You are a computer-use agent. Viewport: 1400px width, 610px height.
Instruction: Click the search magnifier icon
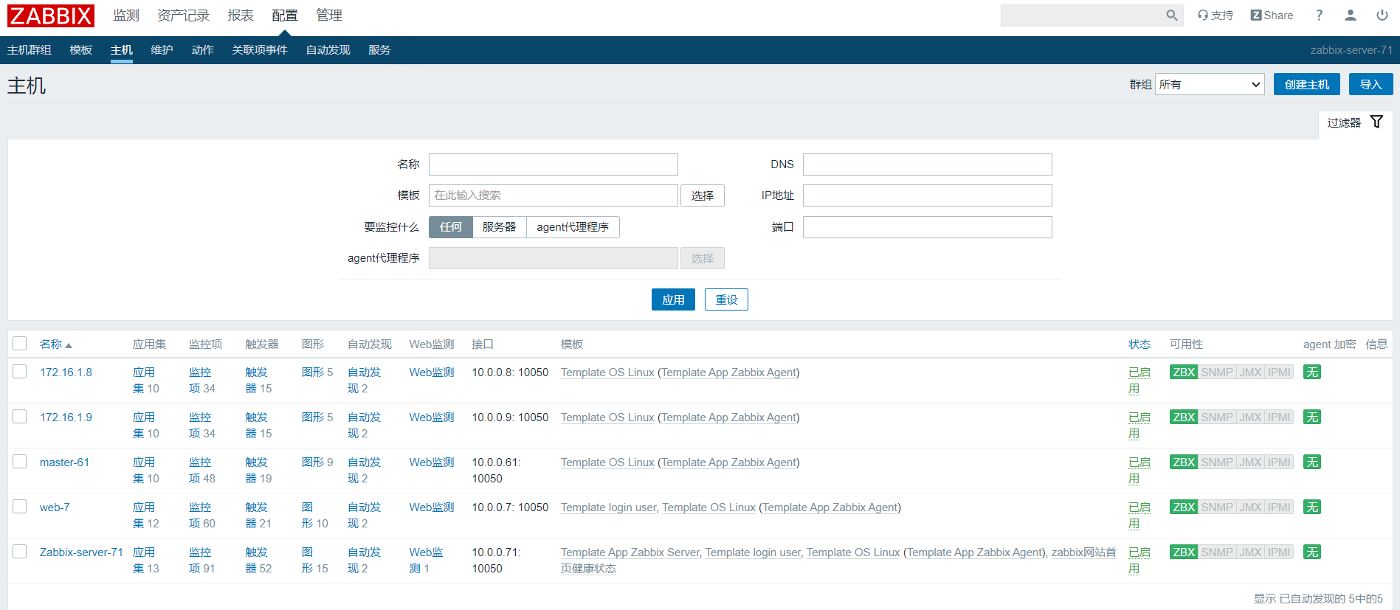[1171, 15]
